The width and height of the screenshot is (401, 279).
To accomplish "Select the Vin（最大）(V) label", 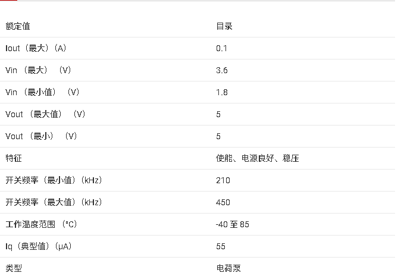I will tap(38, 70).
